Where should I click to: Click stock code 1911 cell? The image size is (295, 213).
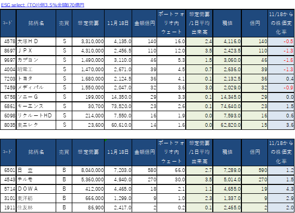click(8, 208)
